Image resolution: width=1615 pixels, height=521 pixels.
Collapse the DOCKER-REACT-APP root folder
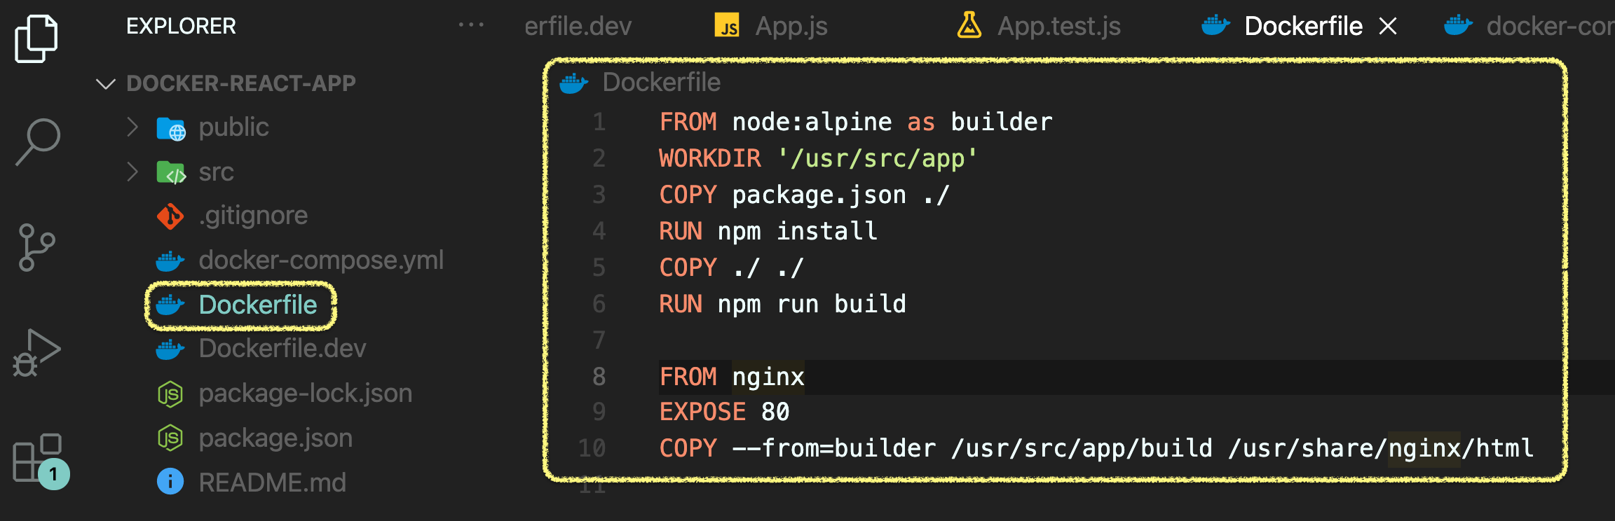click(x=105, y=84)
